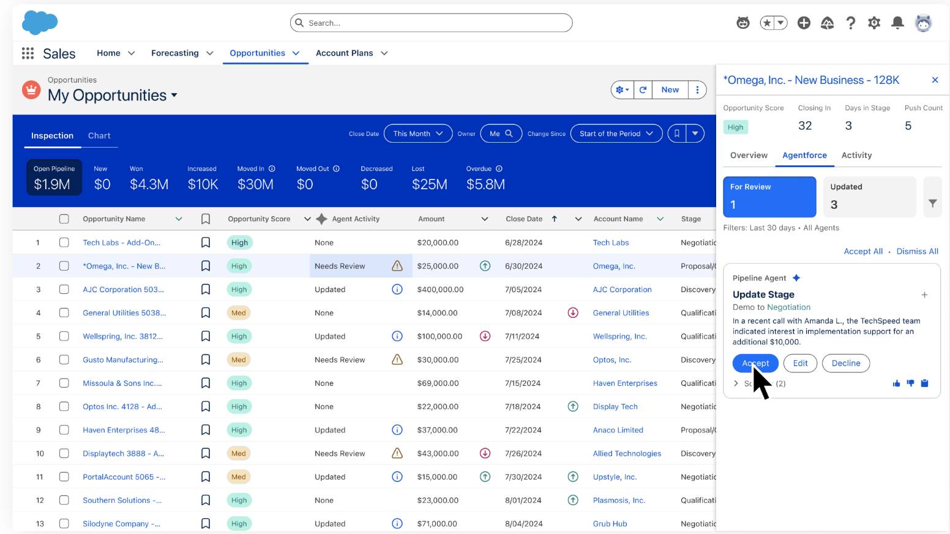
Task: Open the Agentforce filter funnel
Action: (932, 203)
